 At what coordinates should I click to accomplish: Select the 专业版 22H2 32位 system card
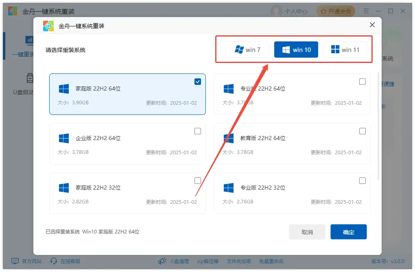[x=292, y=193]
